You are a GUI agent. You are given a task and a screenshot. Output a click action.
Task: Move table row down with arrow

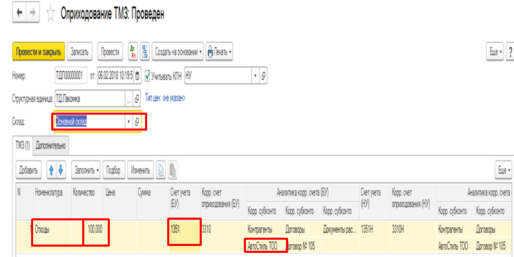pos(61,171)
